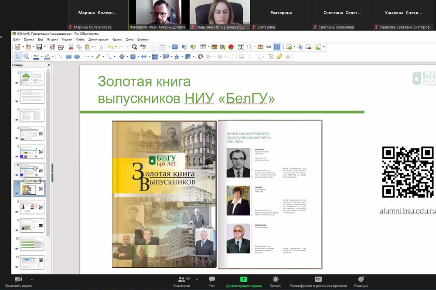Open Zoom Chat panel
This screenshot has height=290, width=436.
tap(212, 282)
